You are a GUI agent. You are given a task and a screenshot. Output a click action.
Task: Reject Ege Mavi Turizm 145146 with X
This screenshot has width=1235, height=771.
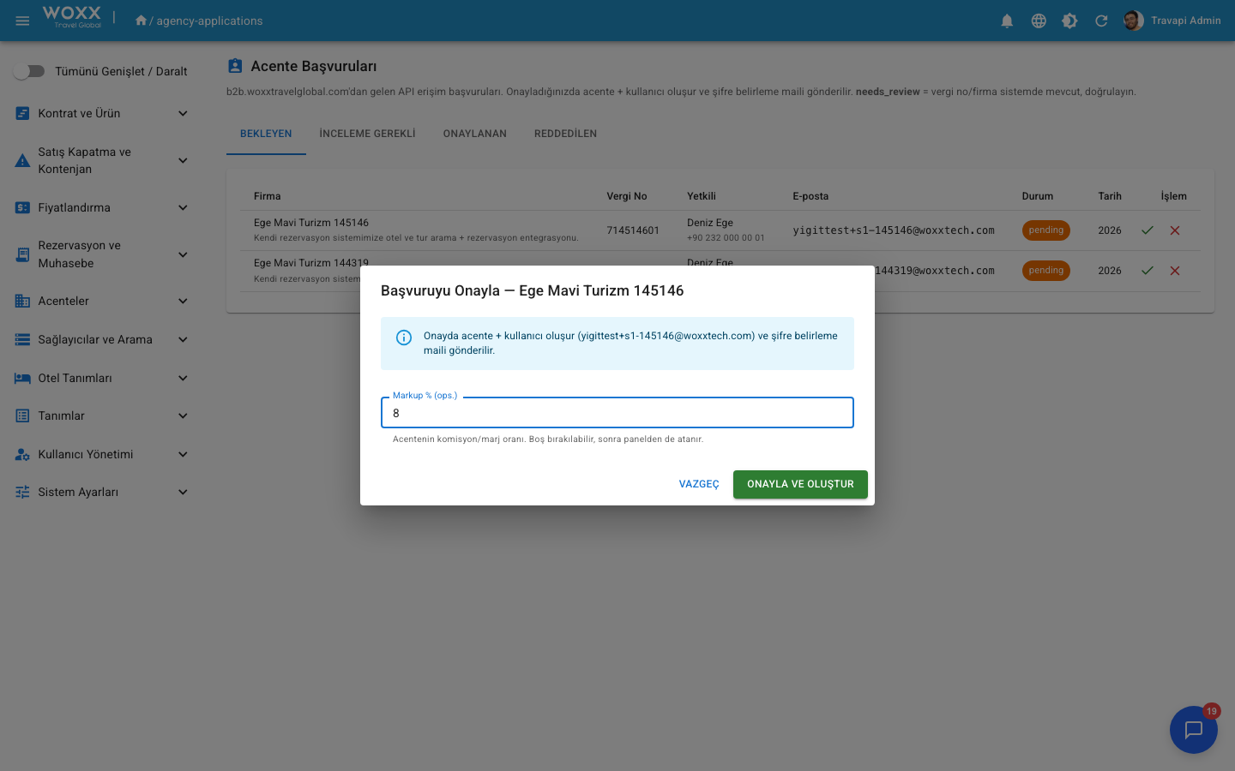click(1175, 230)
